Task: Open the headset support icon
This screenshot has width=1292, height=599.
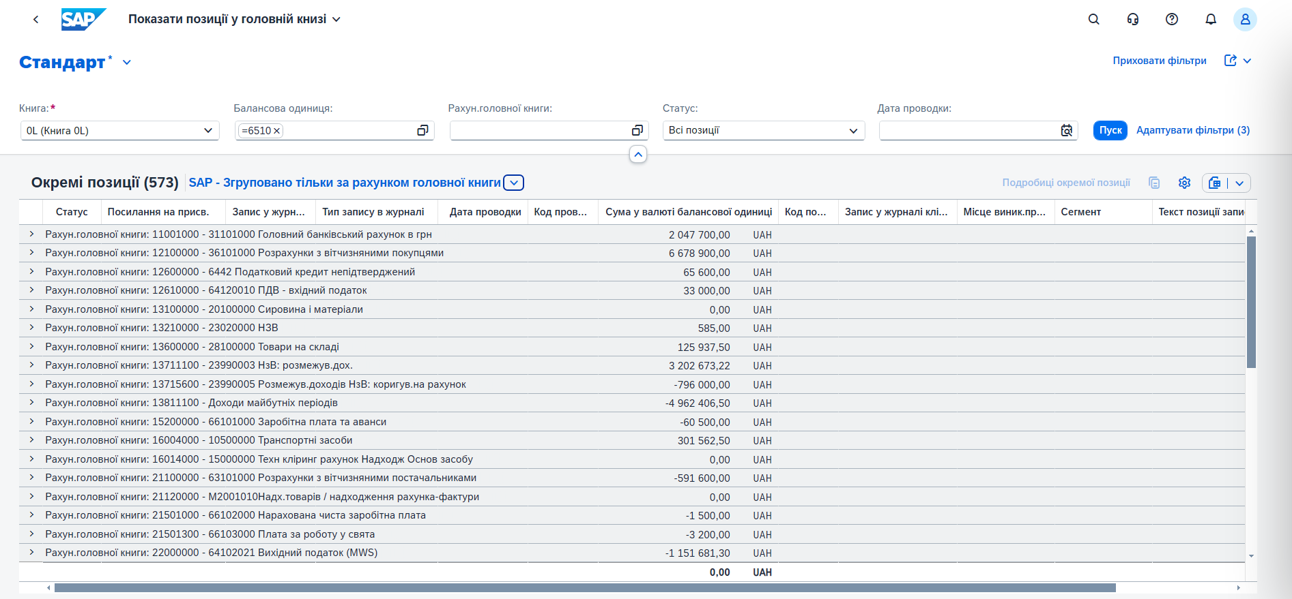Action: pos(1132,19)
